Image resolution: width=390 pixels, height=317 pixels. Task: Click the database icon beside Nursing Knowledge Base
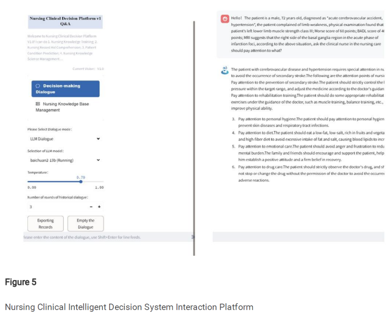click(38, 104)
